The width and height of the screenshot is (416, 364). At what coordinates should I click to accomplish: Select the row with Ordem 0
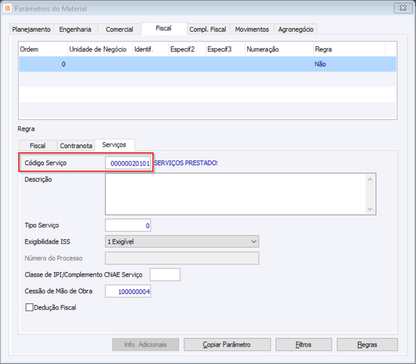click(208, 64)
